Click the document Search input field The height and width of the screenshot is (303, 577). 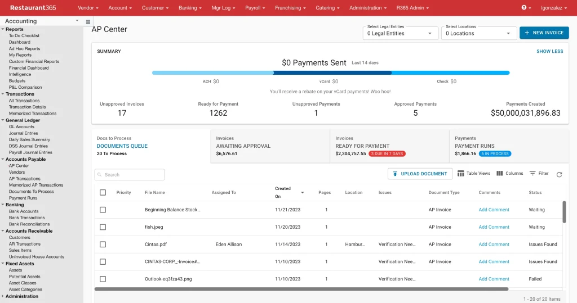coord(130,175)
